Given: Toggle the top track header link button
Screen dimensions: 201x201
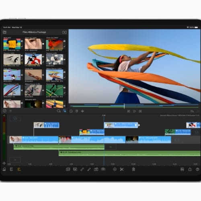Looking at the screenshot, I should [x=15, y=118].
